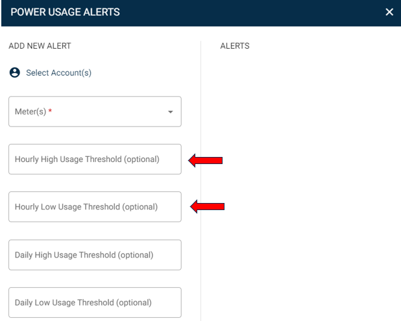Image resolution: width=401 pixels, height=321 pixels.
Task: Click the red arrow beside Hourly High field
Action: (x=205, y=160)
